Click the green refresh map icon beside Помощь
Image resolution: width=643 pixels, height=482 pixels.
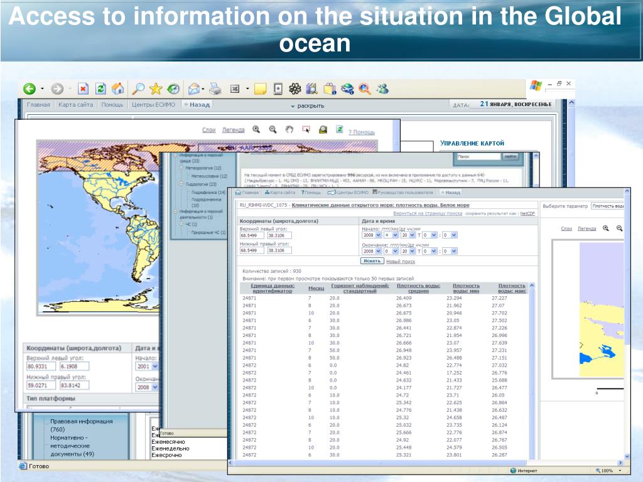340,129
